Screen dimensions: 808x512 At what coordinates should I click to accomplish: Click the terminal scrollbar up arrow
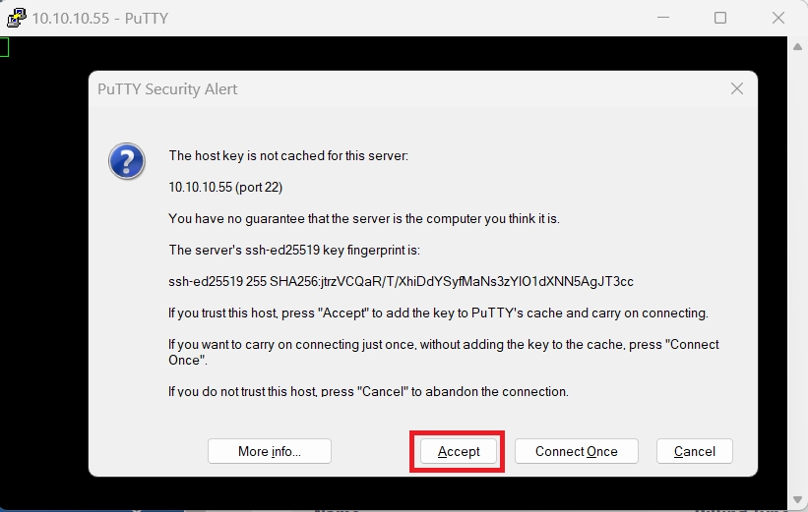[x=799, y=46]
